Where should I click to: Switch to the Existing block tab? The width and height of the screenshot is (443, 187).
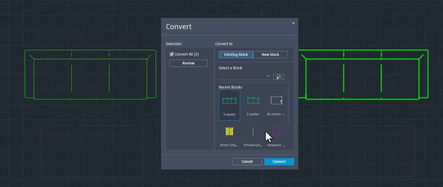click(x=236, y=55)
